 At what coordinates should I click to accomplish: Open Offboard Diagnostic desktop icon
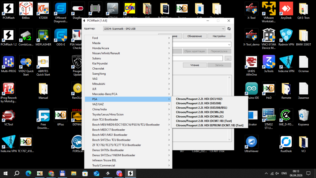pyautogui.click(x=60, y=12)
